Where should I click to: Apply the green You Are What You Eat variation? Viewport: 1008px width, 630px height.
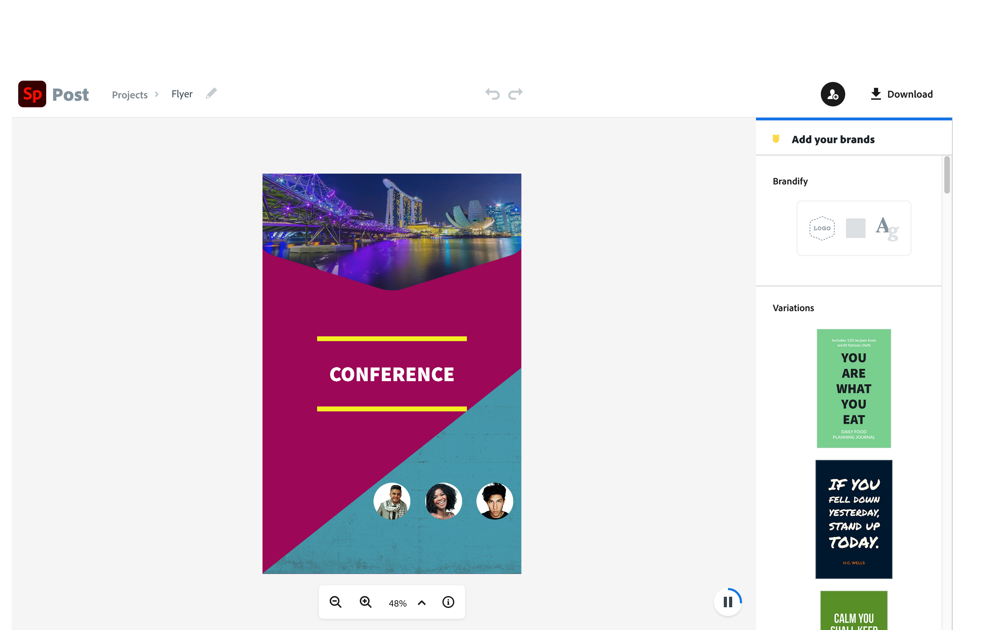click(x=853, y=388)
